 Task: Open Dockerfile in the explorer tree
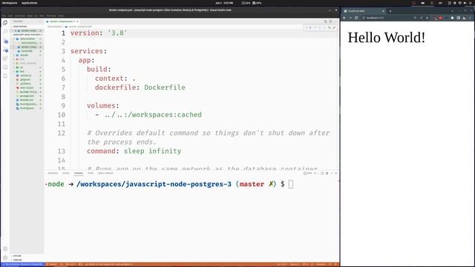point(27,51)
